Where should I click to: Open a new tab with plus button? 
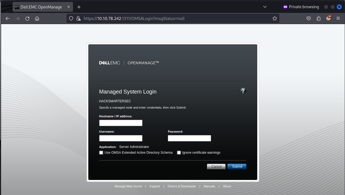(79, 7)
